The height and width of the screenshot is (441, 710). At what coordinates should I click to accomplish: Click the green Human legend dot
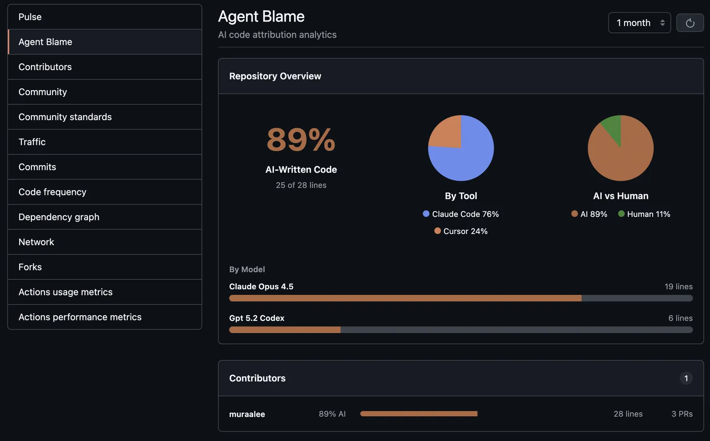click(x=621, y=214)
